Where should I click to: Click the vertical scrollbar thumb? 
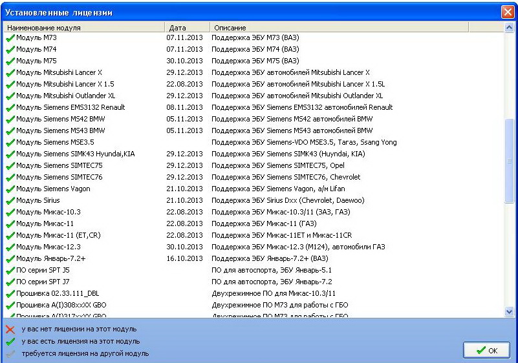pos(509,161)
